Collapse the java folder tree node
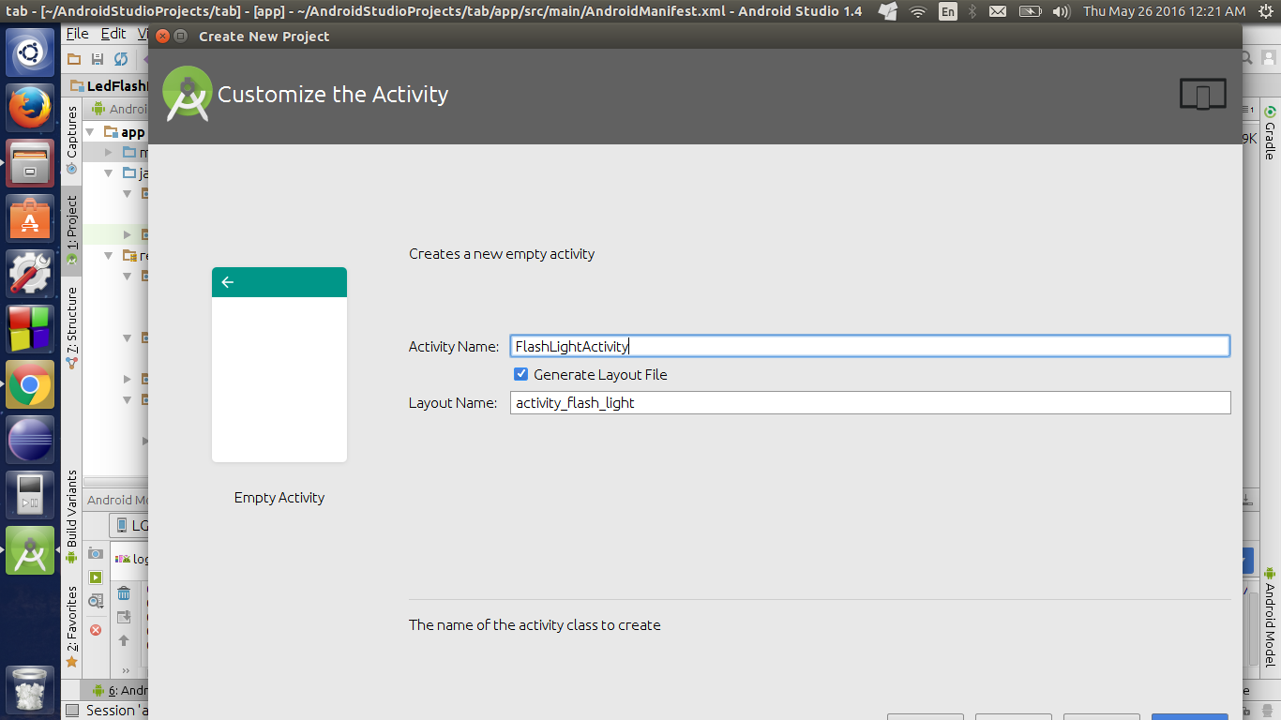Image resolution: width=1281 pixels, height=720 pixels. 109,173
